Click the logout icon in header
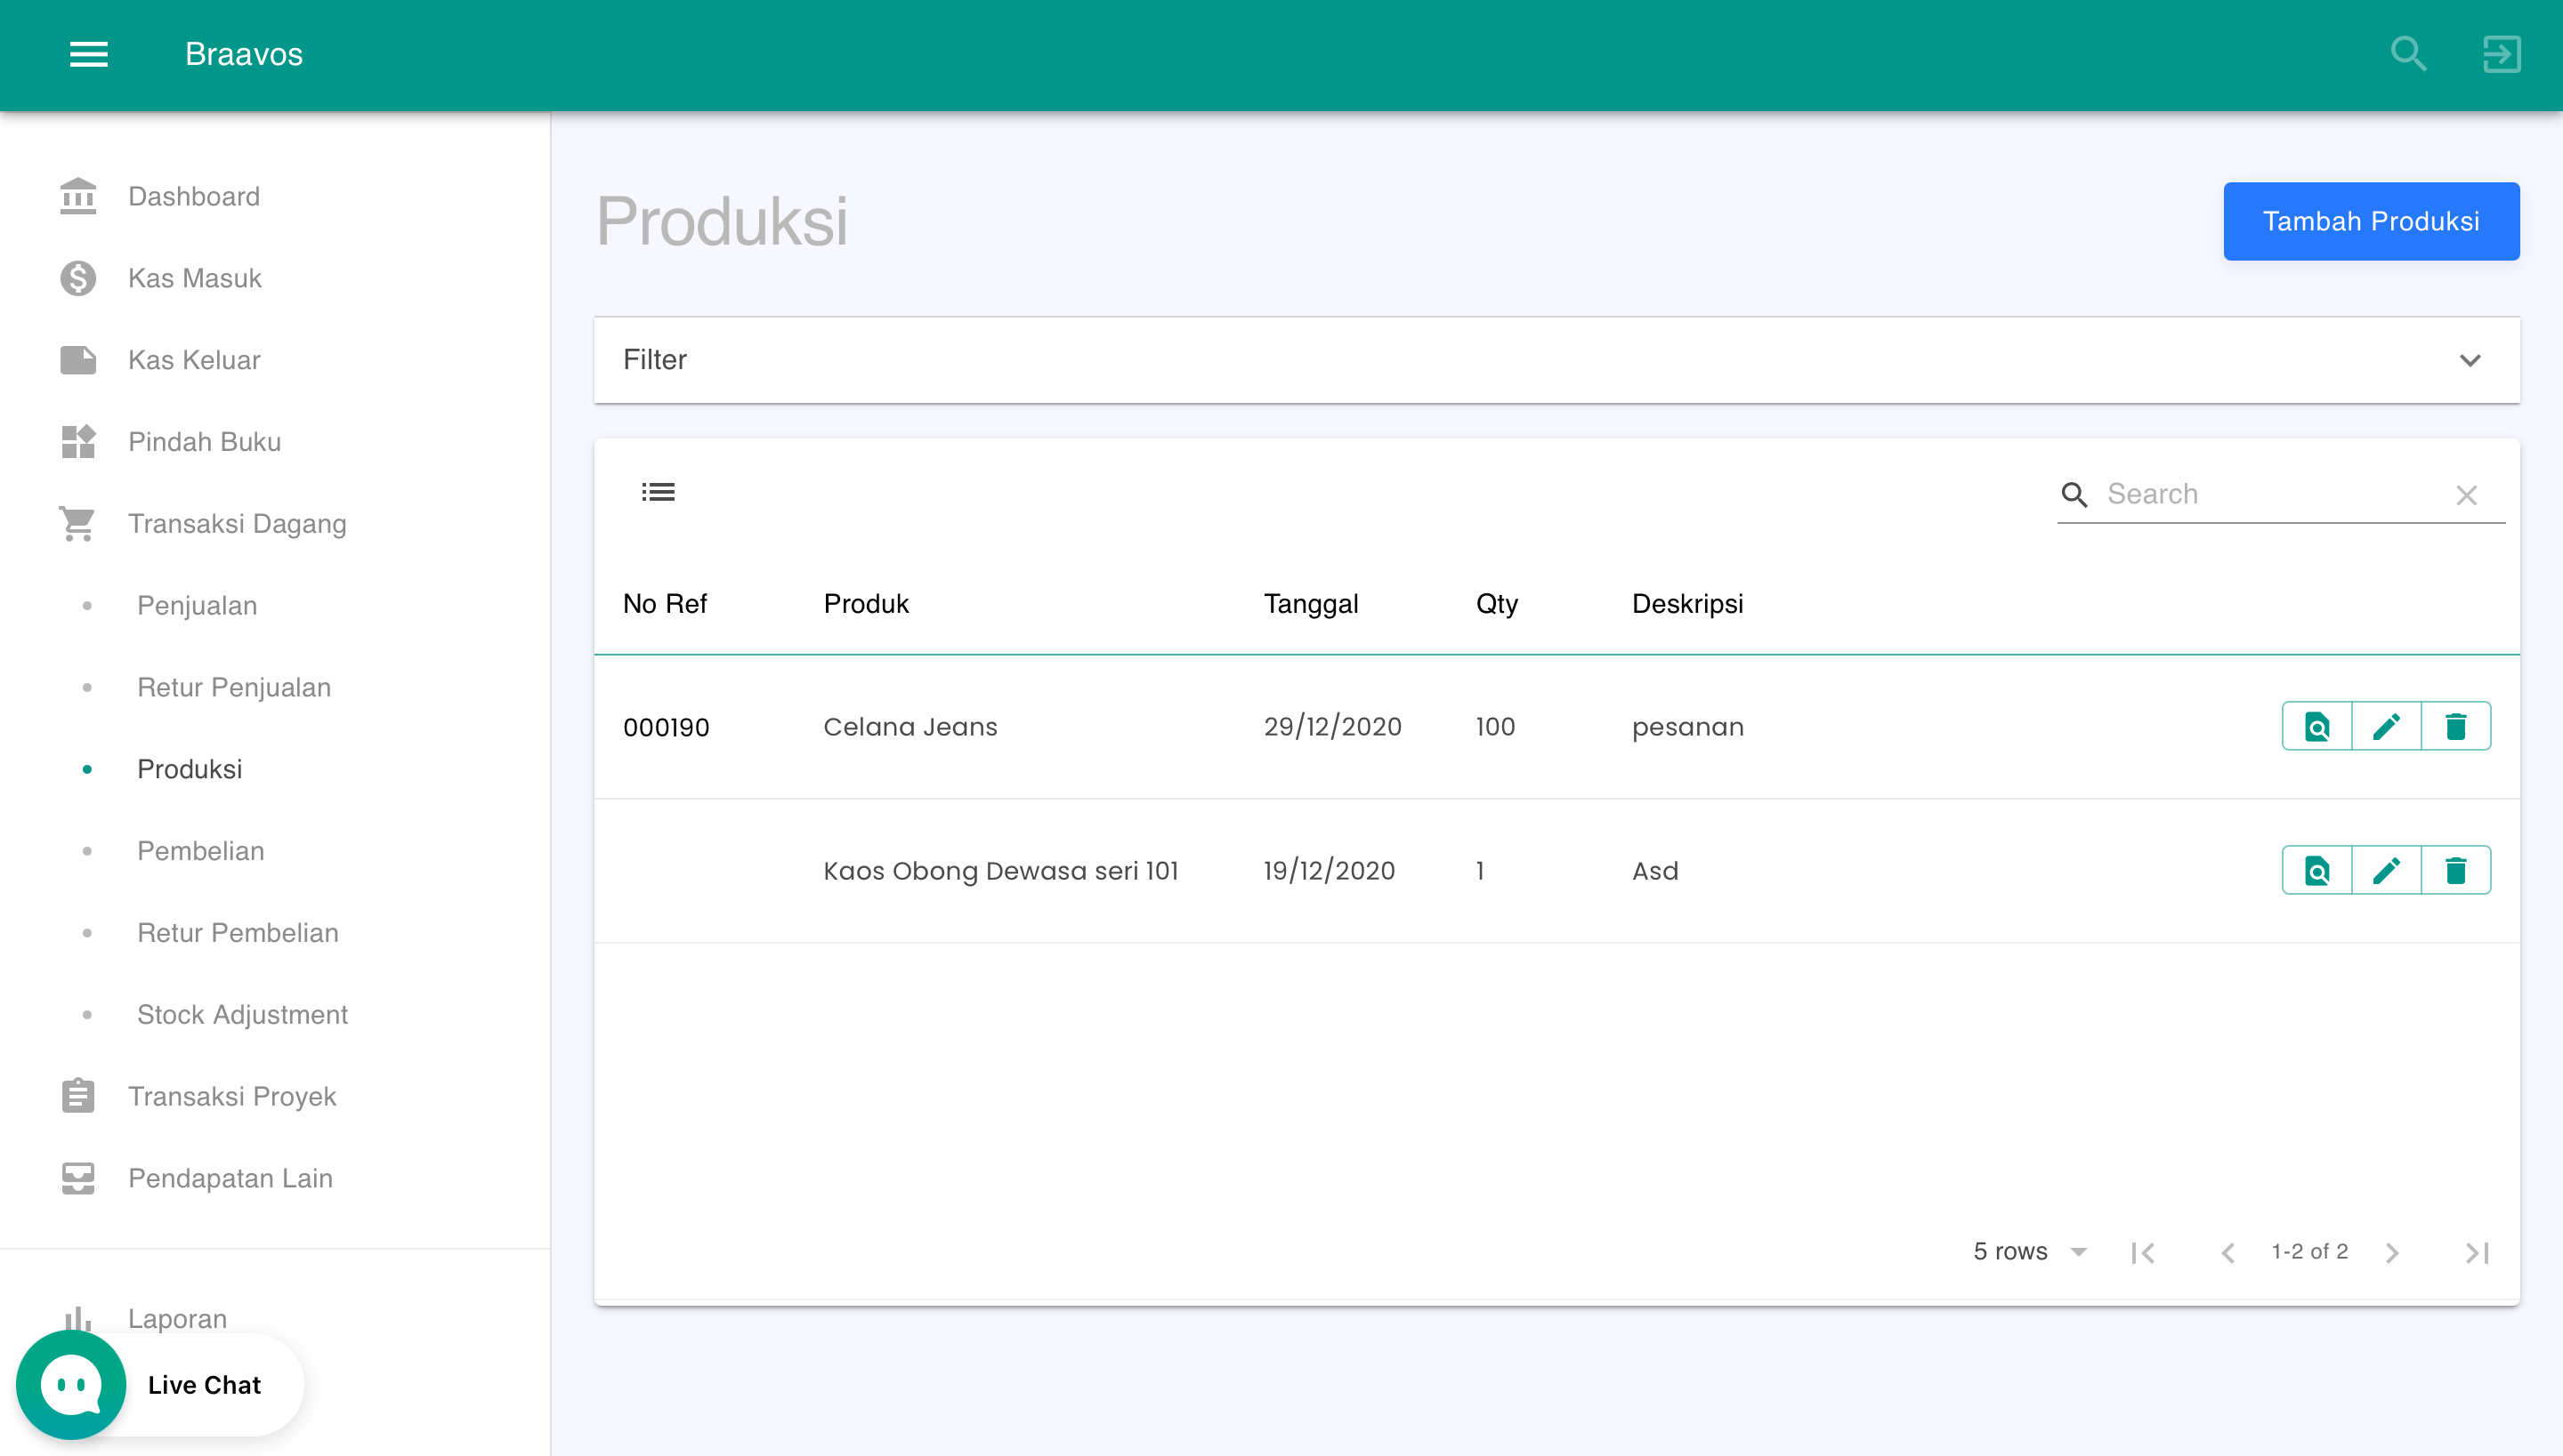This screenshot has height=1456, width=2563. click(2501, 54)
